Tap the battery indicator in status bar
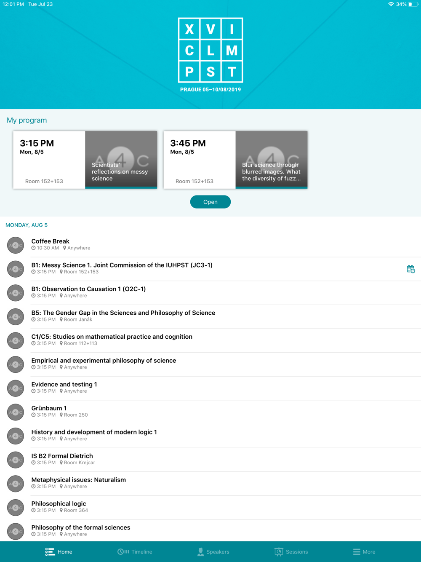This screenshot has width=421, height=562. [x=413, y=4]
